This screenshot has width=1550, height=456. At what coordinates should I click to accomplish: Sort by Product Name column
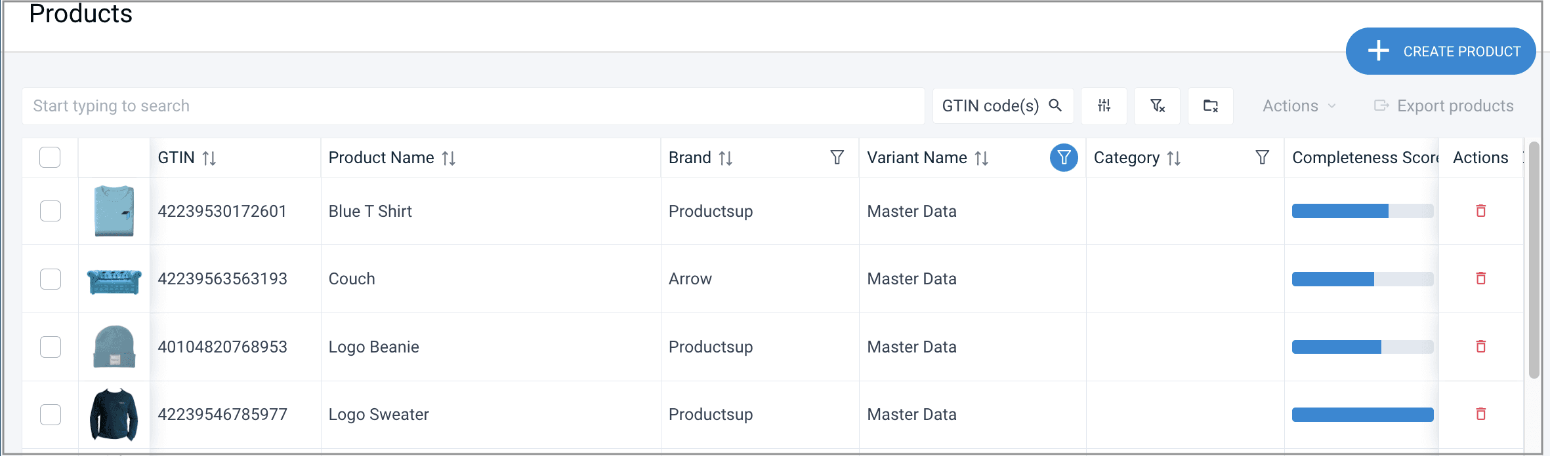[448, 158]
